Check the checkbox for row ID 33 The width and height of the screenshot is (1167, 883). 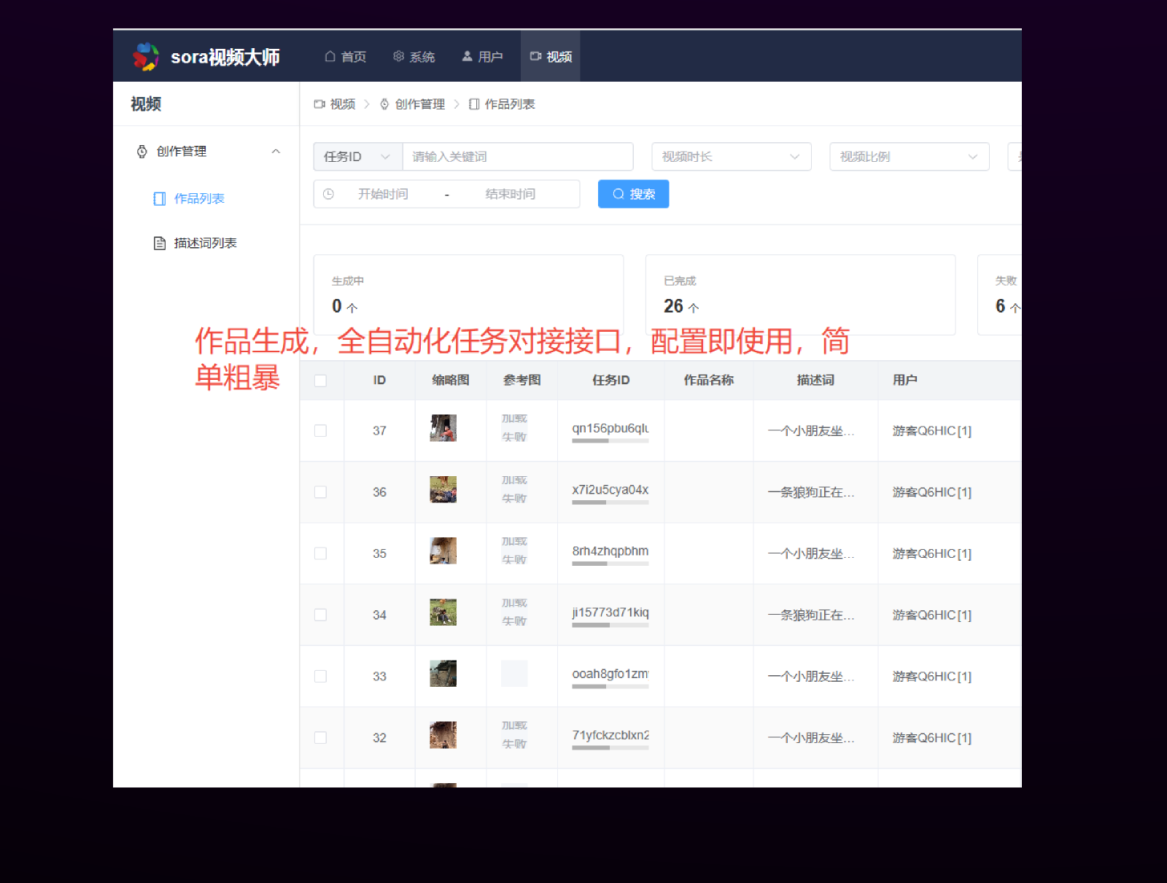click(321, 676)
